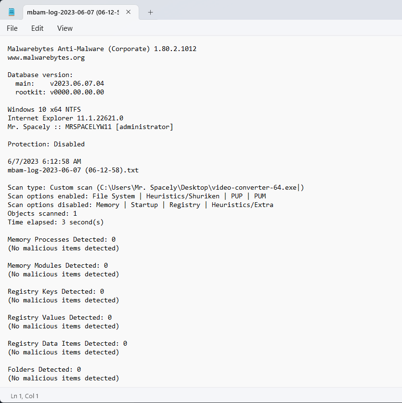402x403 pixels.
Task: Click the Registry Data Items Detected: 0 line
Action: [67, 343]
